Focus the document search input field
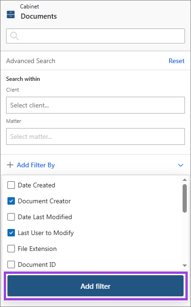This screenshot has height=307, width=191. click(95, 36)
